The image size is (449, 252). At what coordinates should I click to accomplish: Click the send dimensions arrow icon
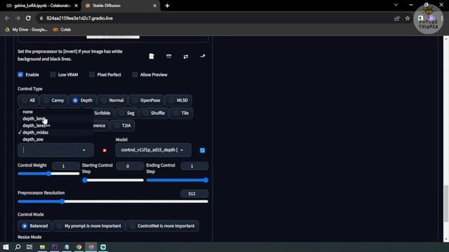coord(203,56)
